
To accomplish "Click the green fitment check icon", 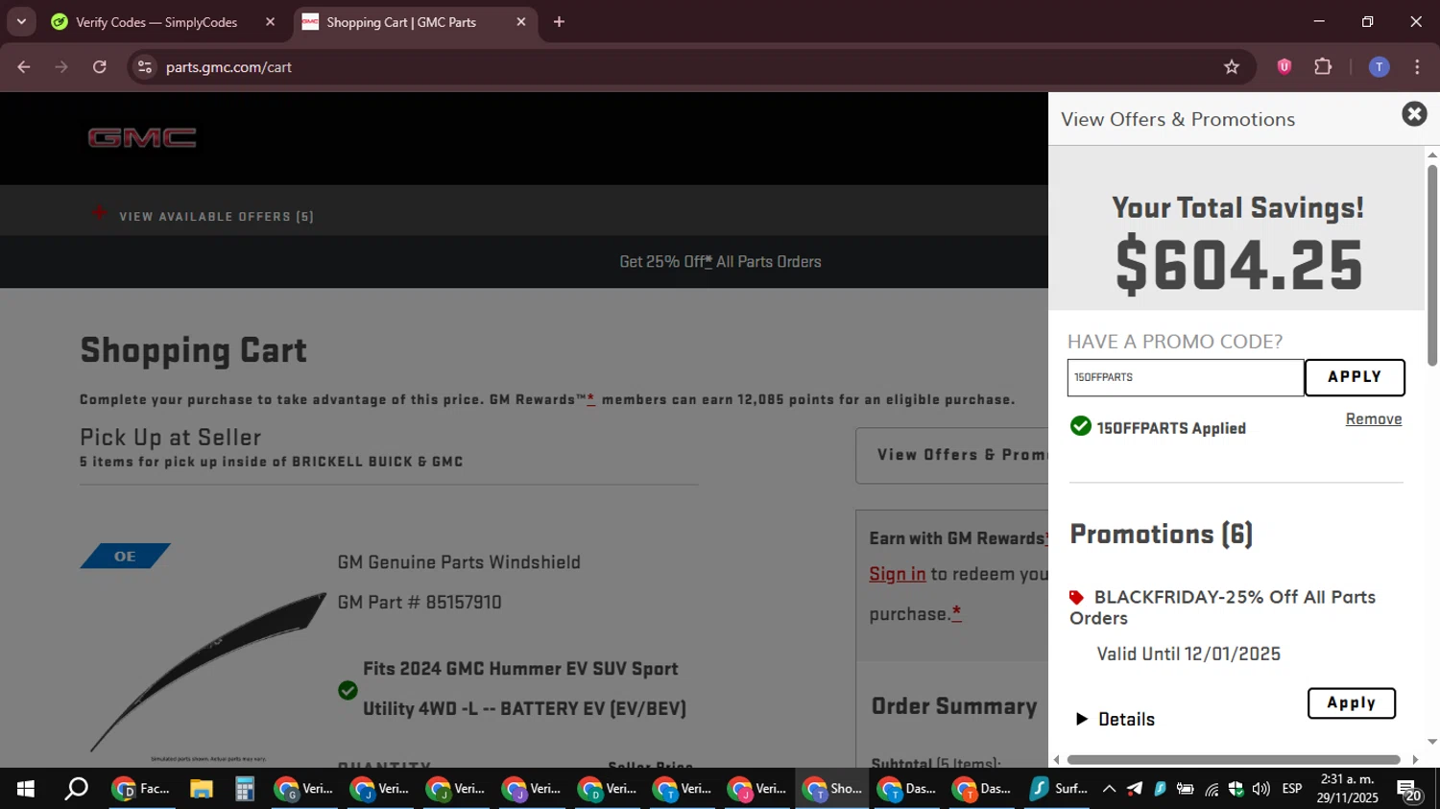I will 348,690.
